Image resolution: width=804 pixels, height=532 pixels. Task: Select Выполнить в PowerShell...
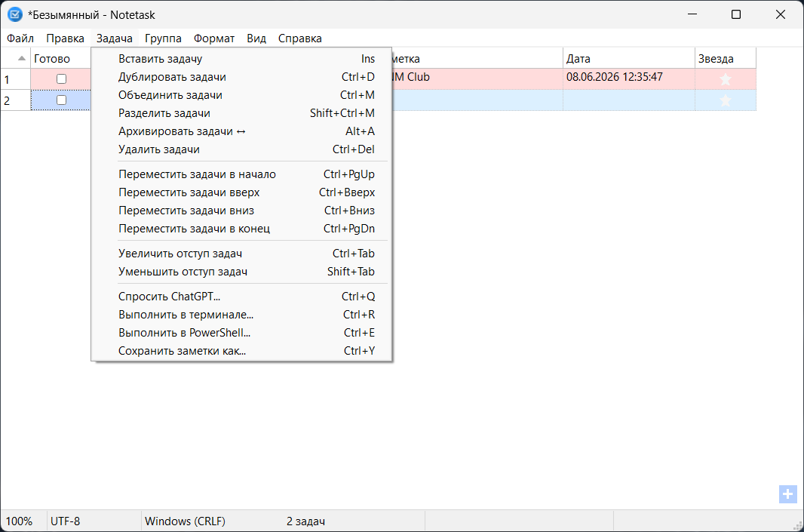pyautogui.click(x=241, y=333)
